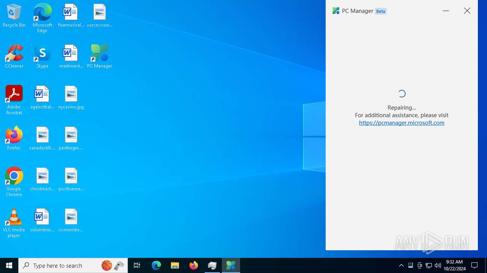Select the positiveme image file
487x273 pixels.
coord(71,179)
